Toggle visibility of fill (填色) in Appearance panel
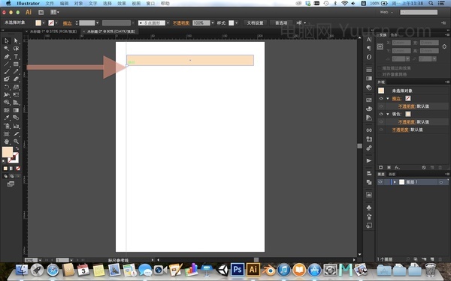The image size is (451, 281). tap(381, 114)
